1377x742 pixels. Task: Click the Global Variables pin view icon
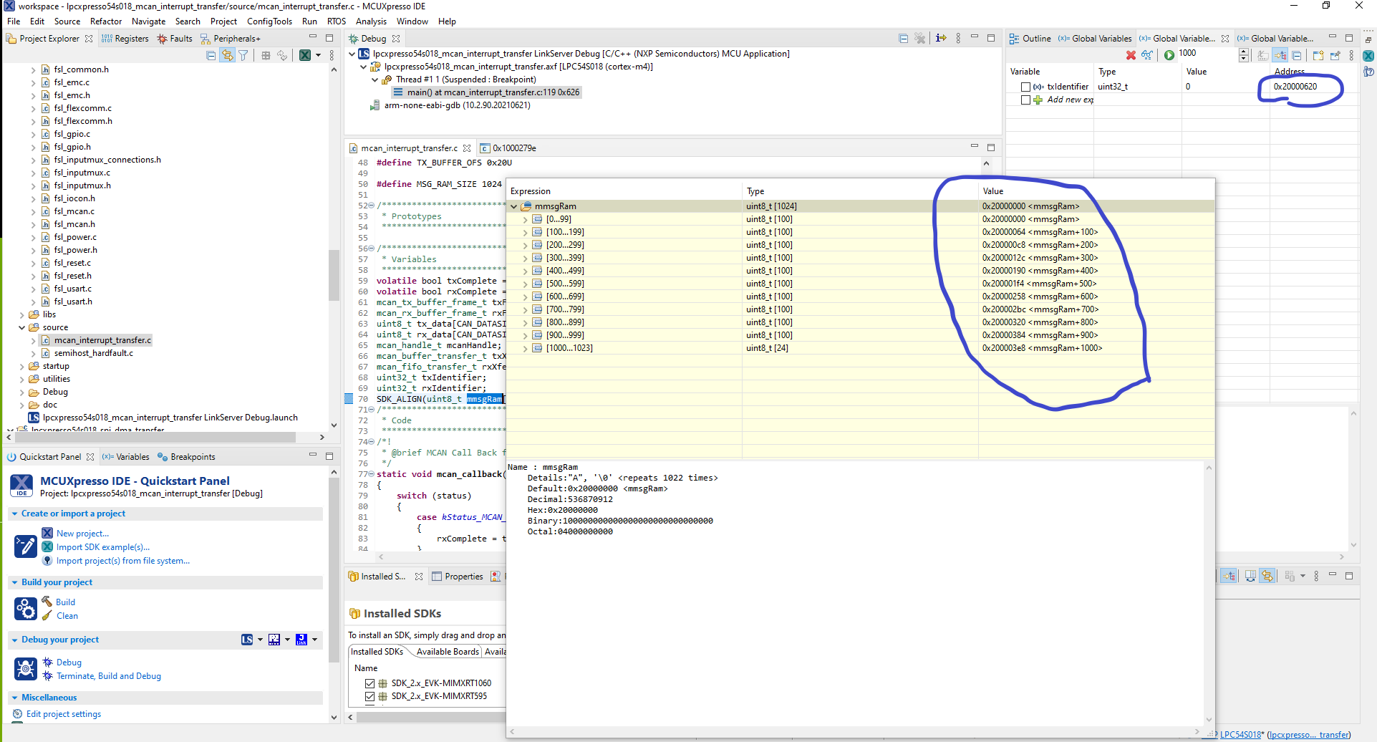[x=1335, y=55]
